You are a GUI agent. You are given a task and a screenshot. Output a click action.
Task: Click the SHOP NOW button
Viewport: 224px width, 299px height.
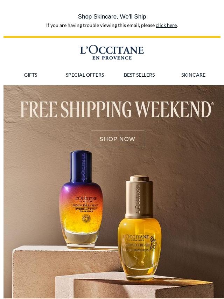[x=117, y=139]
